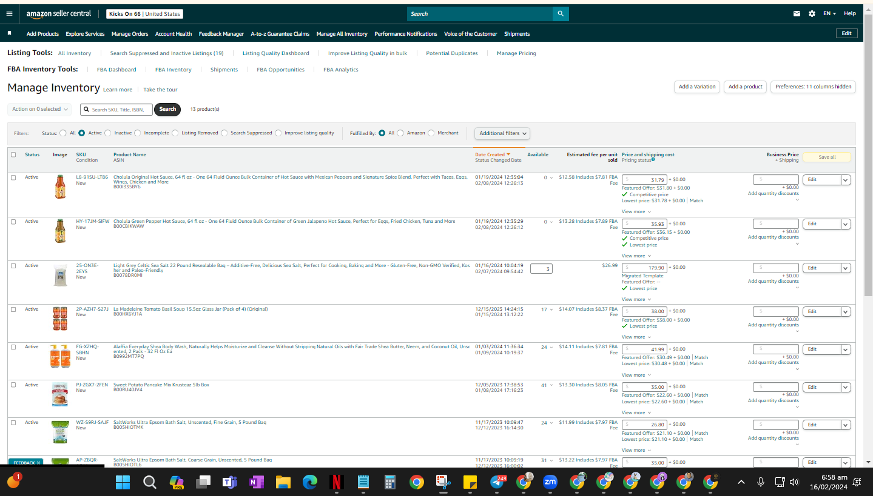
Task: Open Edit dropdown arrow for Celtic Sea Salt row
Action: point(846,268)
